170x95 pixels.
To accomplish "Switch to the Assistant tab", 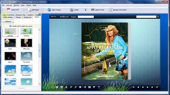I will click(30, 15).
